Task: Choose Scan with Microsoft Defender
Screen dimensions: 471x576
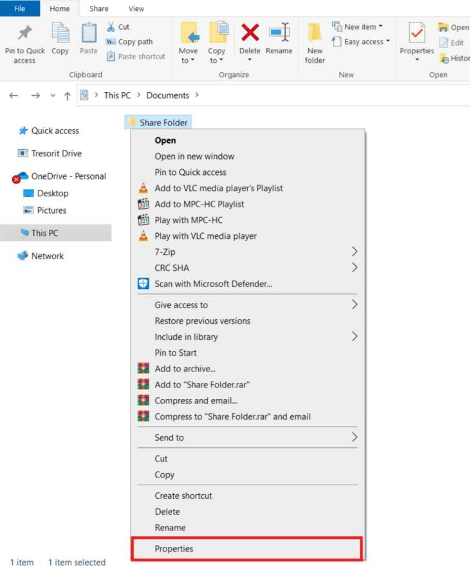Action: [213, 284]
